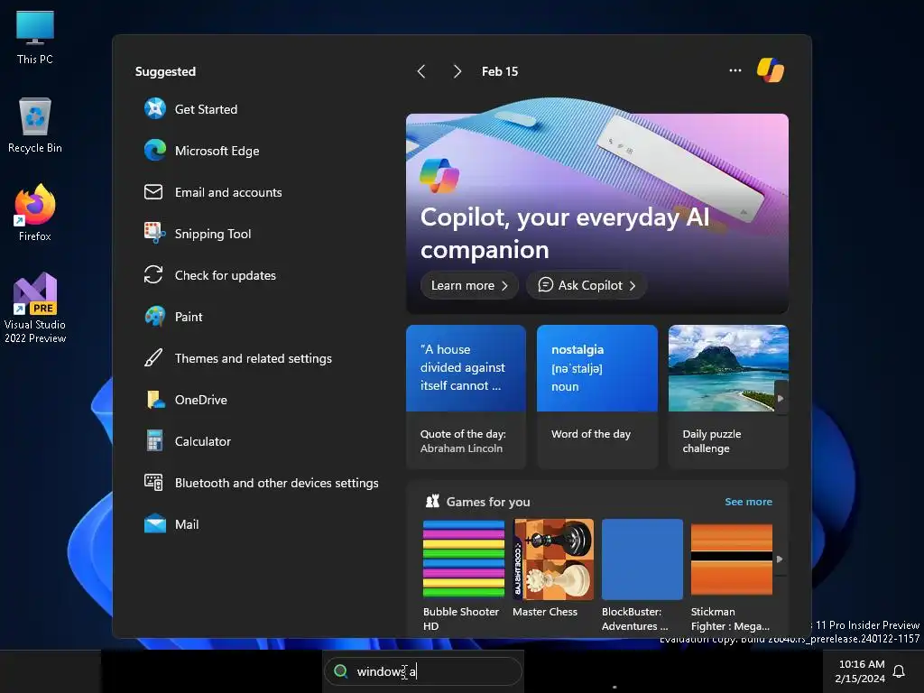Open the clock showing 10:16 AM
The height and width of the screenshot is (693, 924).
[860, 671]
